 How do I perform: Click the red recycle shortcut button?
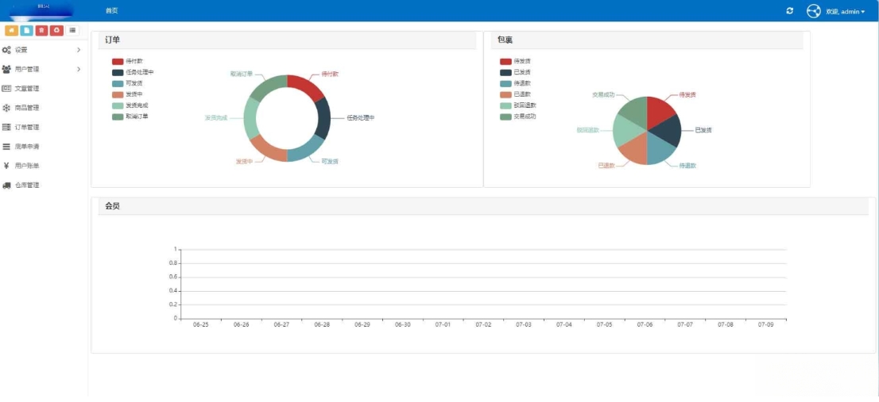56,30
